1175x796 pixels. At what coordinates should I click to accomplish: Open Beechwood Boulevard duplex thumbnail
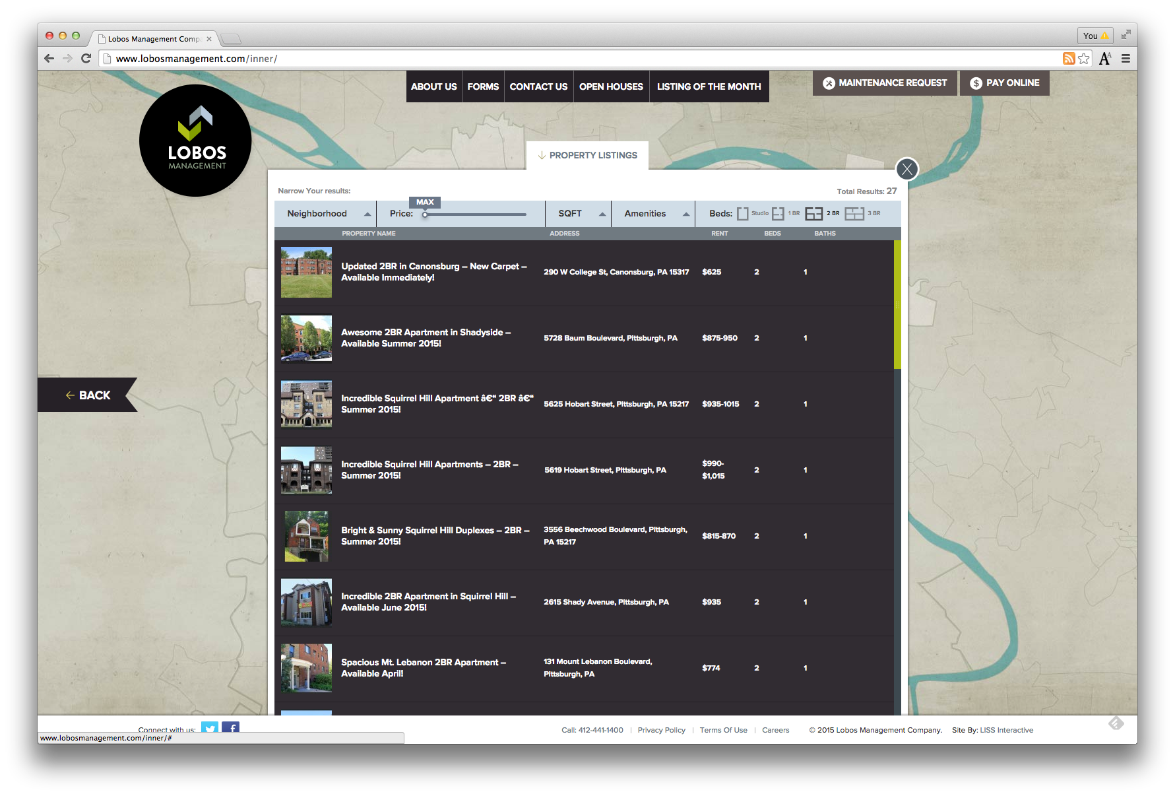[x=306, y=536]
